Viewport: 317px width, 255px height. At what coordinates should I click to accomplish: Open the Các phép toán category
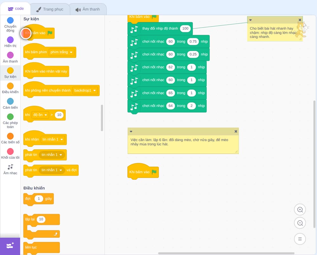tap(10, 121)
